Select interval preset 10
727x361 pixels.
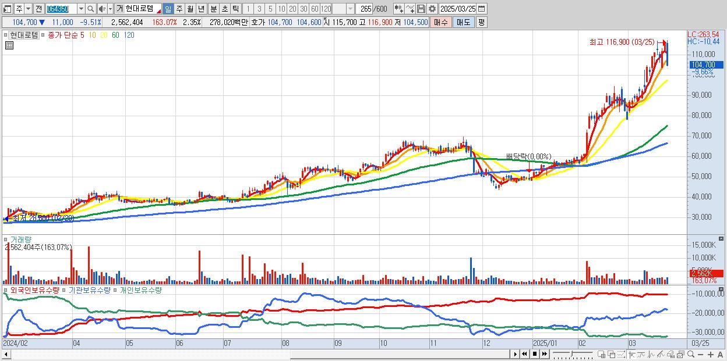click(281, 9)
